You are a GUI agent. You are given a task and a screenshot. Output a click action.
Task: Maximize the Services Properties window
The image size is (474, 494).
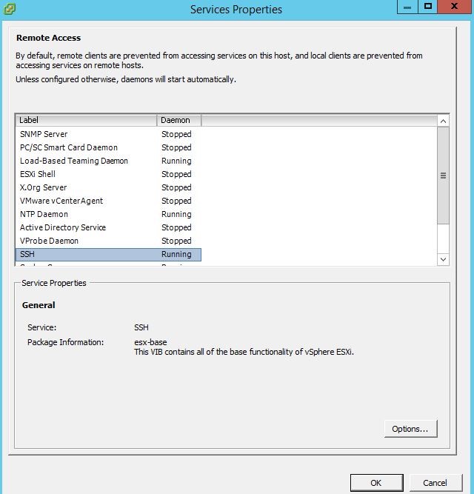tap(428, 7)
